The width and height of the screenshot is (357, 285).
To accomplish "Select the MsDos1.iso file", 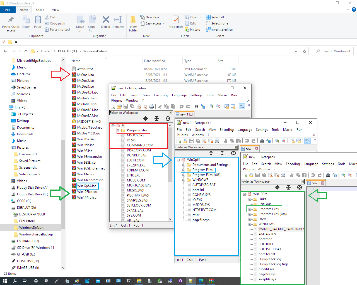I will click(x=85, y=75).
